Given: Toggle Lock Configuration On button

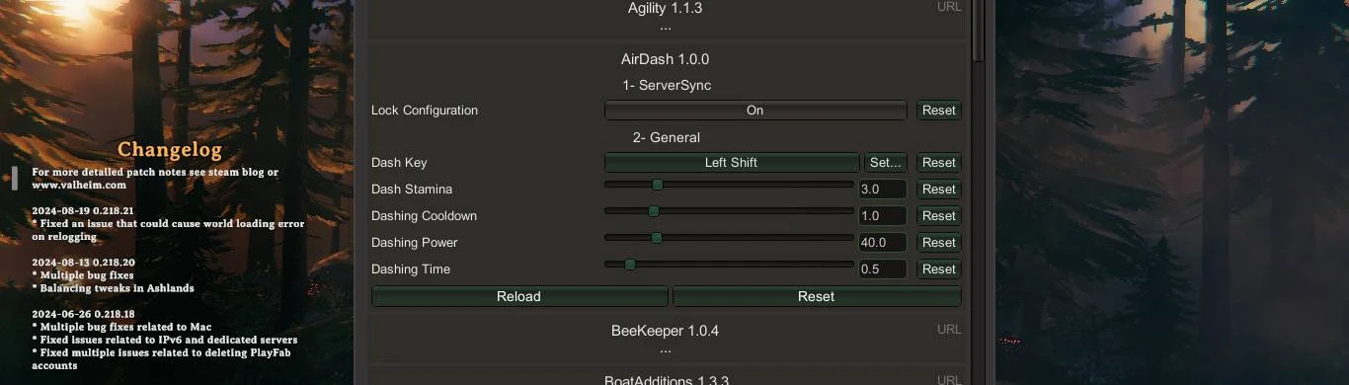Looking at the screenshot, I should tap(754, 111).
